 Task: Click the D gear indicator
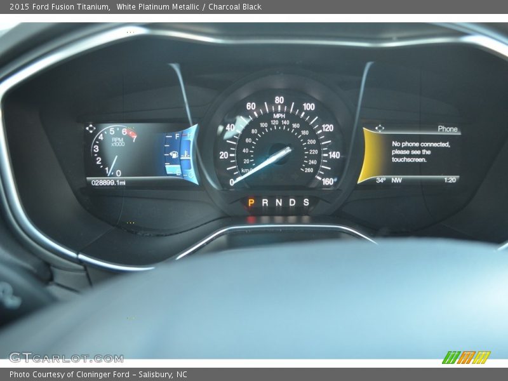pyautogui.click(x=292, y=203)
